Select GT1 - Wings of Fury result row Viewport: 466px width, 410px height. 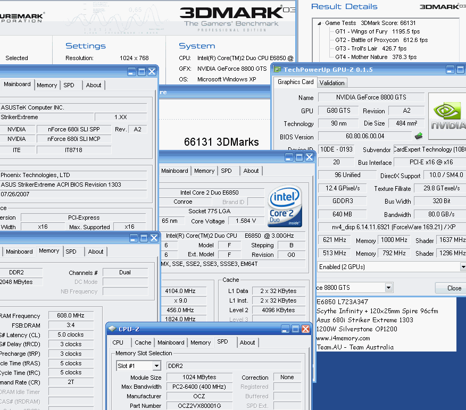[x=378, y=31]
